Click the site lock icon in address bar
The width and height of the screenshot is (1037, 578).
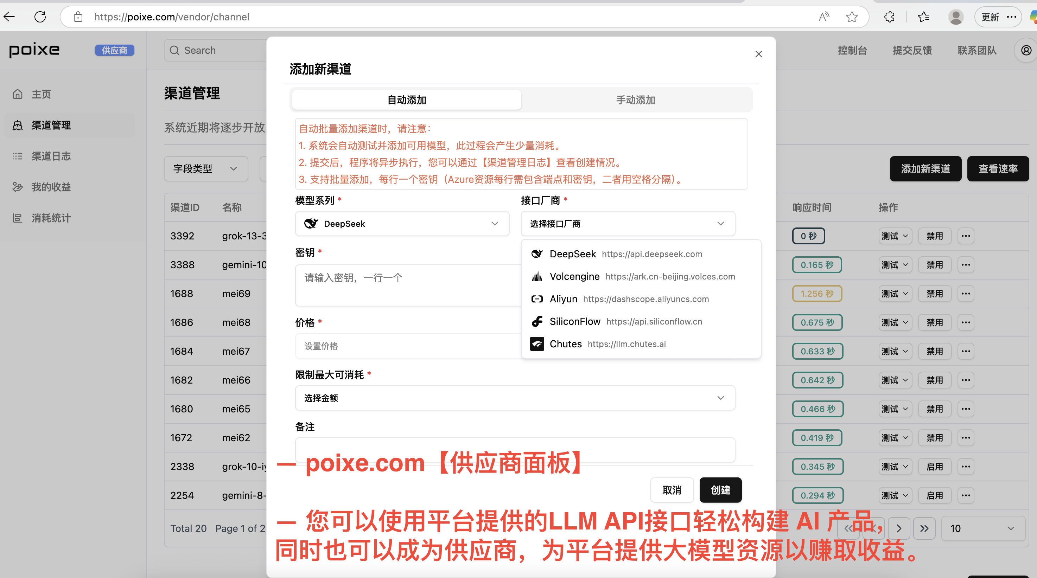coord(78,17)
